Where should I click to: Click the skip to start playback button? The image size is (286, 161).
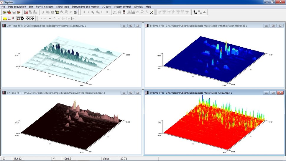pyautogui.click(x=84, y=12)
